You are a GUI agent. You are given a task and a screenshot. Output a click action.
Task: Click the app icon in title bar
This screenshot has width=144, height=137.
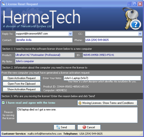3,4
